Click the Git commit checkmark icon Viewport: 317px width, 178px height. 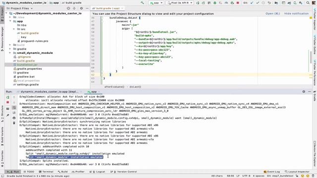pyautogui.click(x=258, y=3)
